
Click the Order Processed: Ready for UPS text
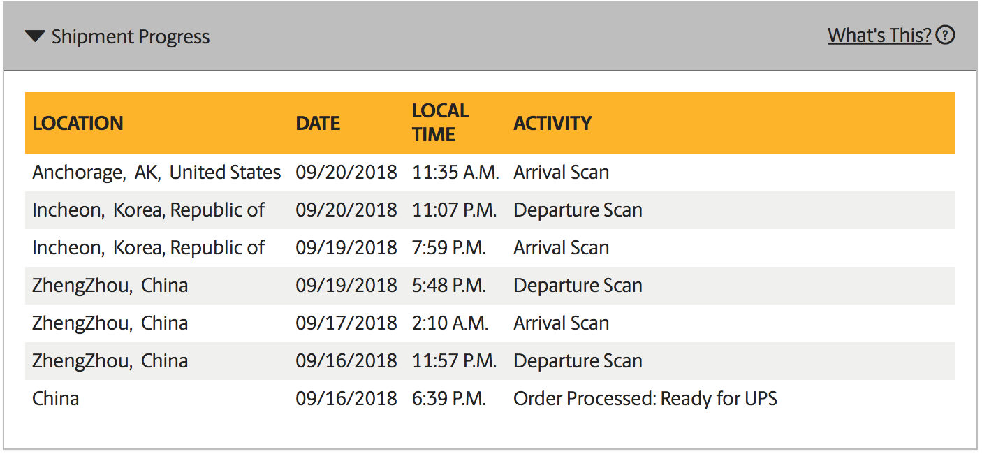pyautogui.click(x=645, y=399)
